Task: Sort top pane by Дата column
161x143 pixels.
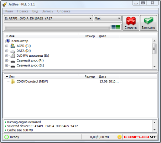Action: pos(109,36)
